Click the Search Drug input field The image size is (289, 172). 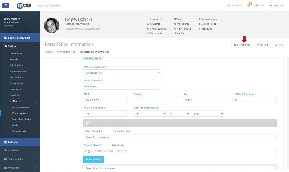(180, 151)
